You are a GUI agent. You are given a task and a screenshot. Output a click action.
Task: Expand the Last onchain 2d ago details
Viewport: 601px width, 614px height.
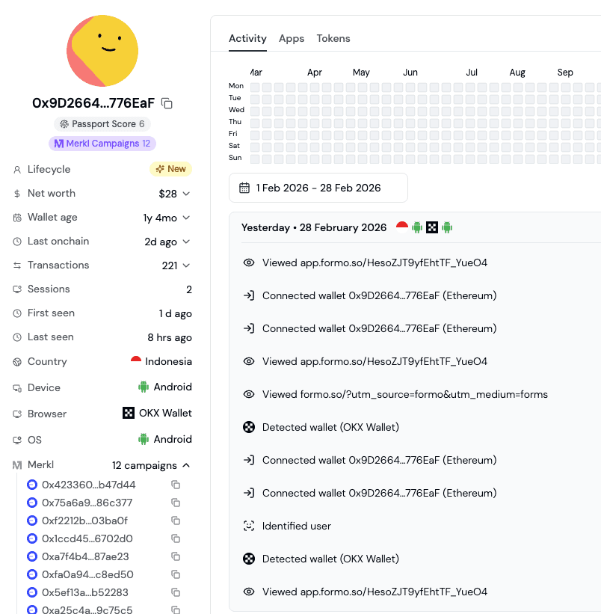[x=187, y=242]
